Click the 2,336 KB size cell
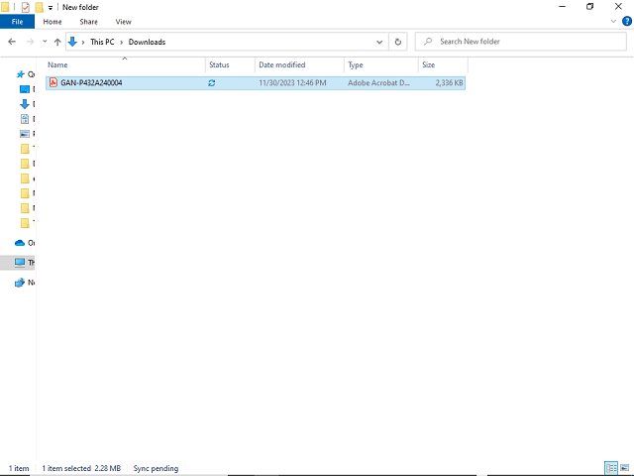Image resolution: width=634 pixels, height=476 pixels. (449, 83)
